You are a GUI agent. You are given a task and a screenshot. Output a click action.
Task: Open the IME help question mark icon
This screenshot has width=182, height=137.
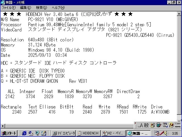coord(171,125)
